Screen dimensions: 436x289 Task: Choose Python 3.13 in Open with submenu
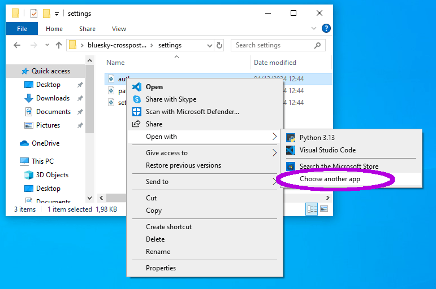(317, 137)
